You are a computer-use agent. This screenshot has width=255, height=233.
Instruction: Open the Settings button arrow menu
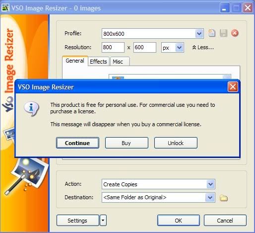click(103, 221)
